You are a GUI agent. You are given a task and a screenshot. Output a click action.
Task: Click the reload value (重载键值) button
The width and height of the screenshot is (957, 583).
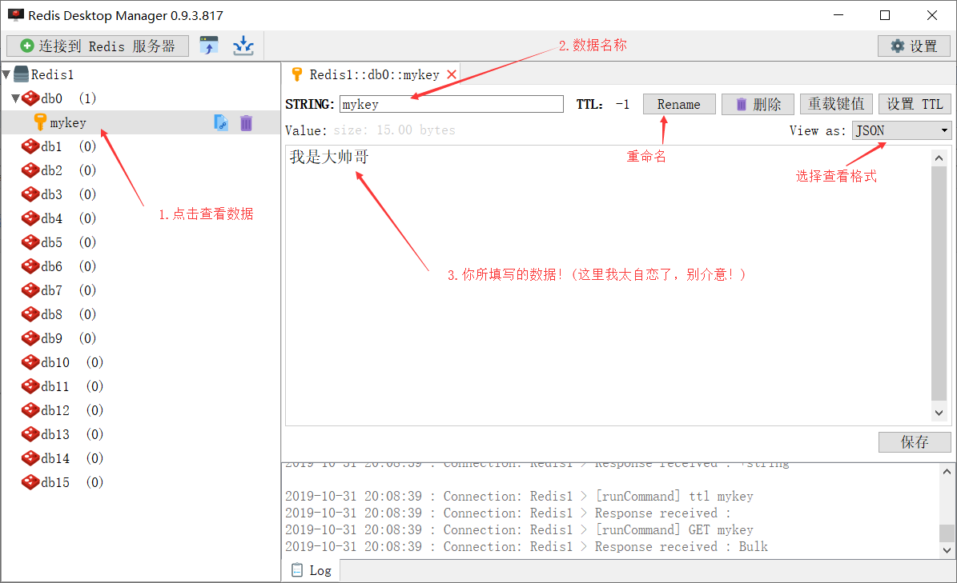pos(836,104)
